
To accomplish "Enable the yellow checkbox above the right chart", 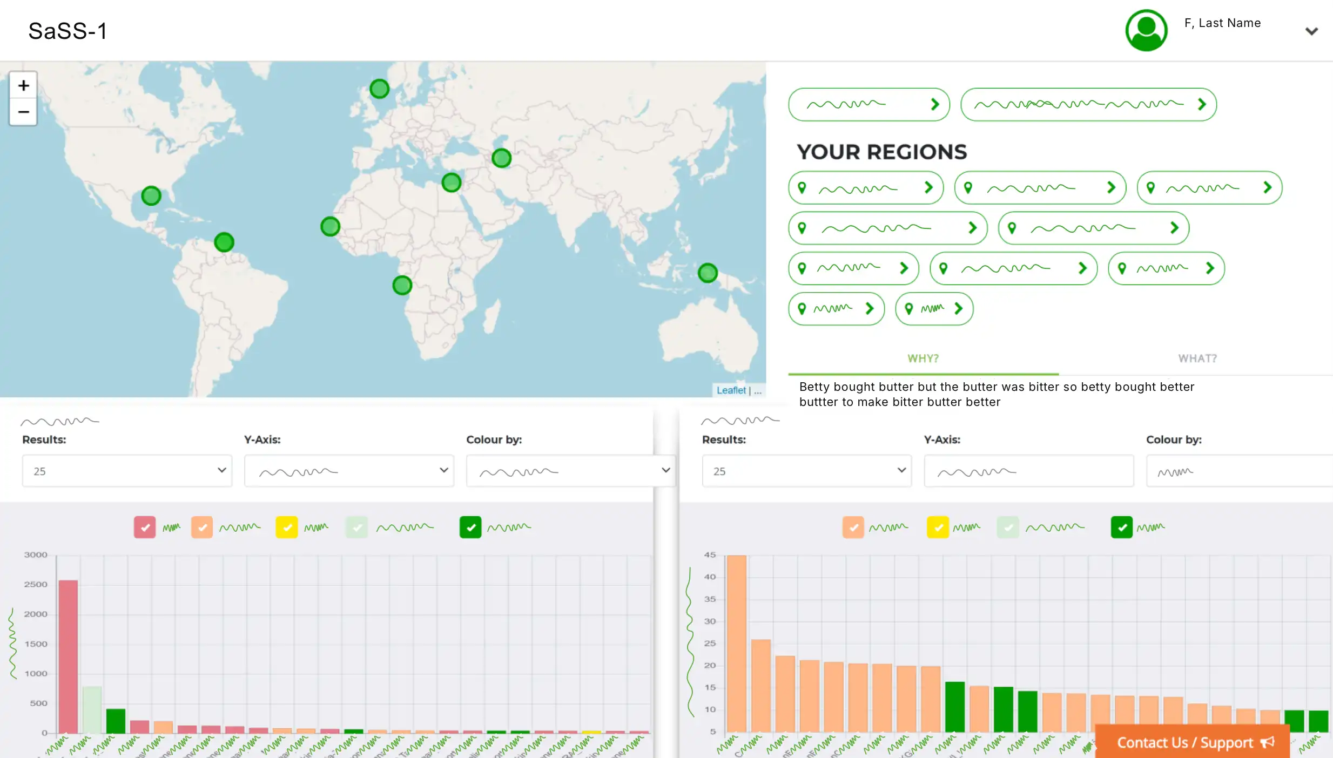I will pos(939,527).
